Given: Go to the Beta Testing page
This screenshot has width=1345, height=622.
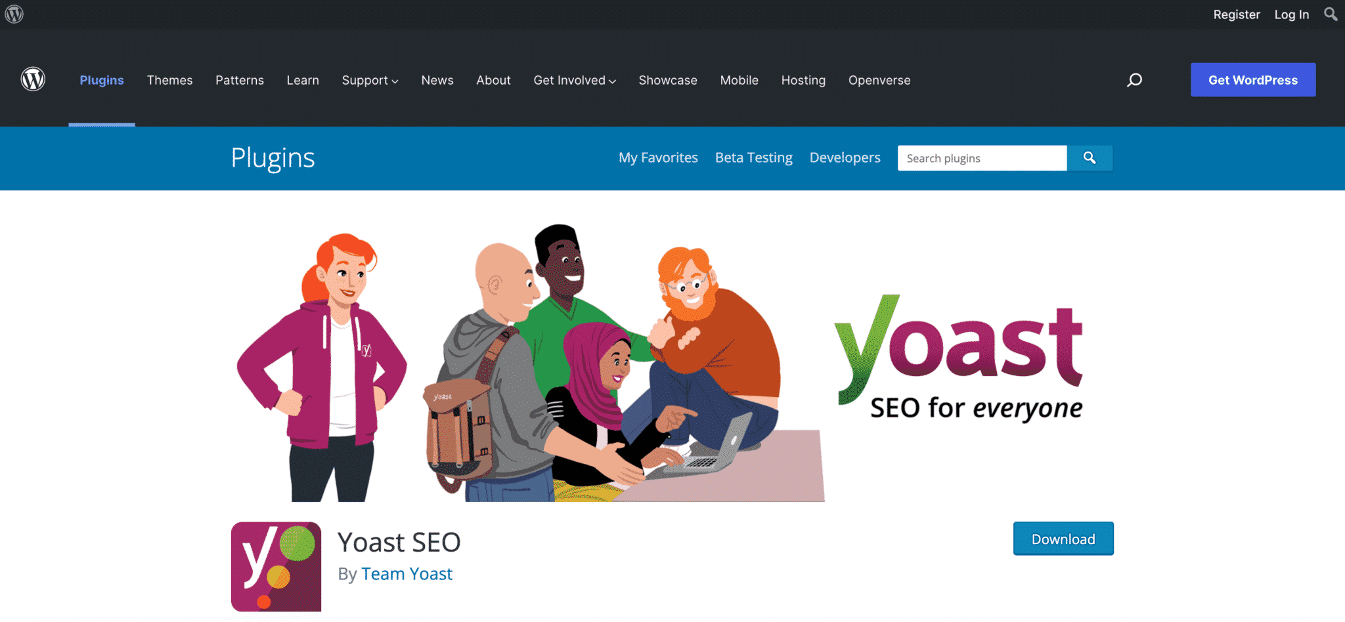Looking at the screenshot, I should [x=753, y=157].
